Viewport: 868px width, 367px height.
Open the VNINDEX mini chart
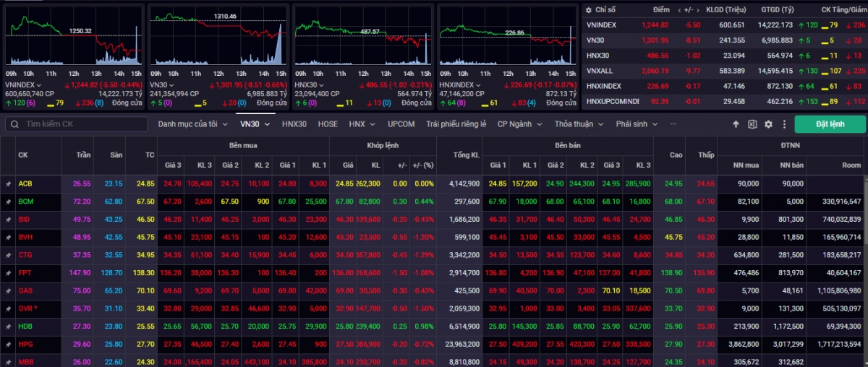[74, 42]
